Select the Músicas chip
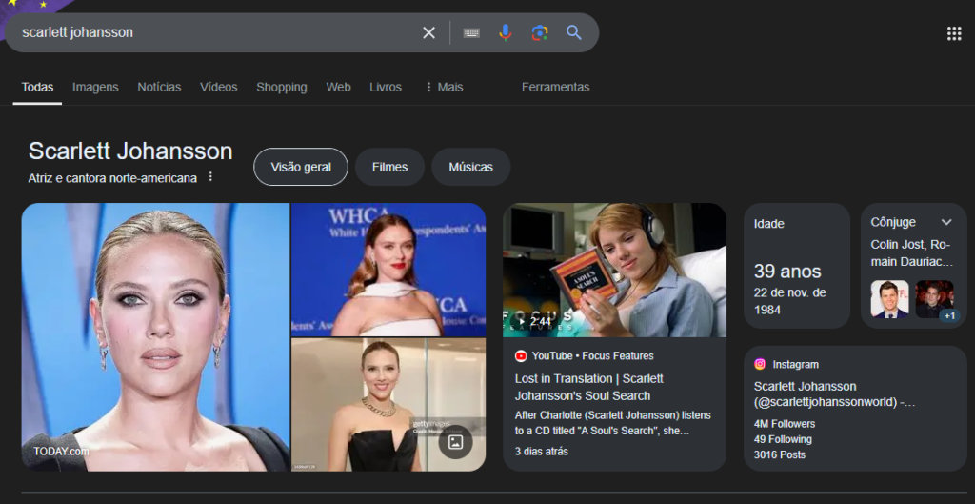 [470, 167]
